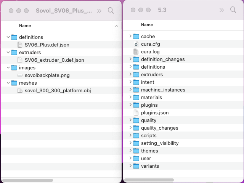The width and height of the screenshot is (244, 183).
Task: Select cura.cfg file name
Action: (151, 44)
